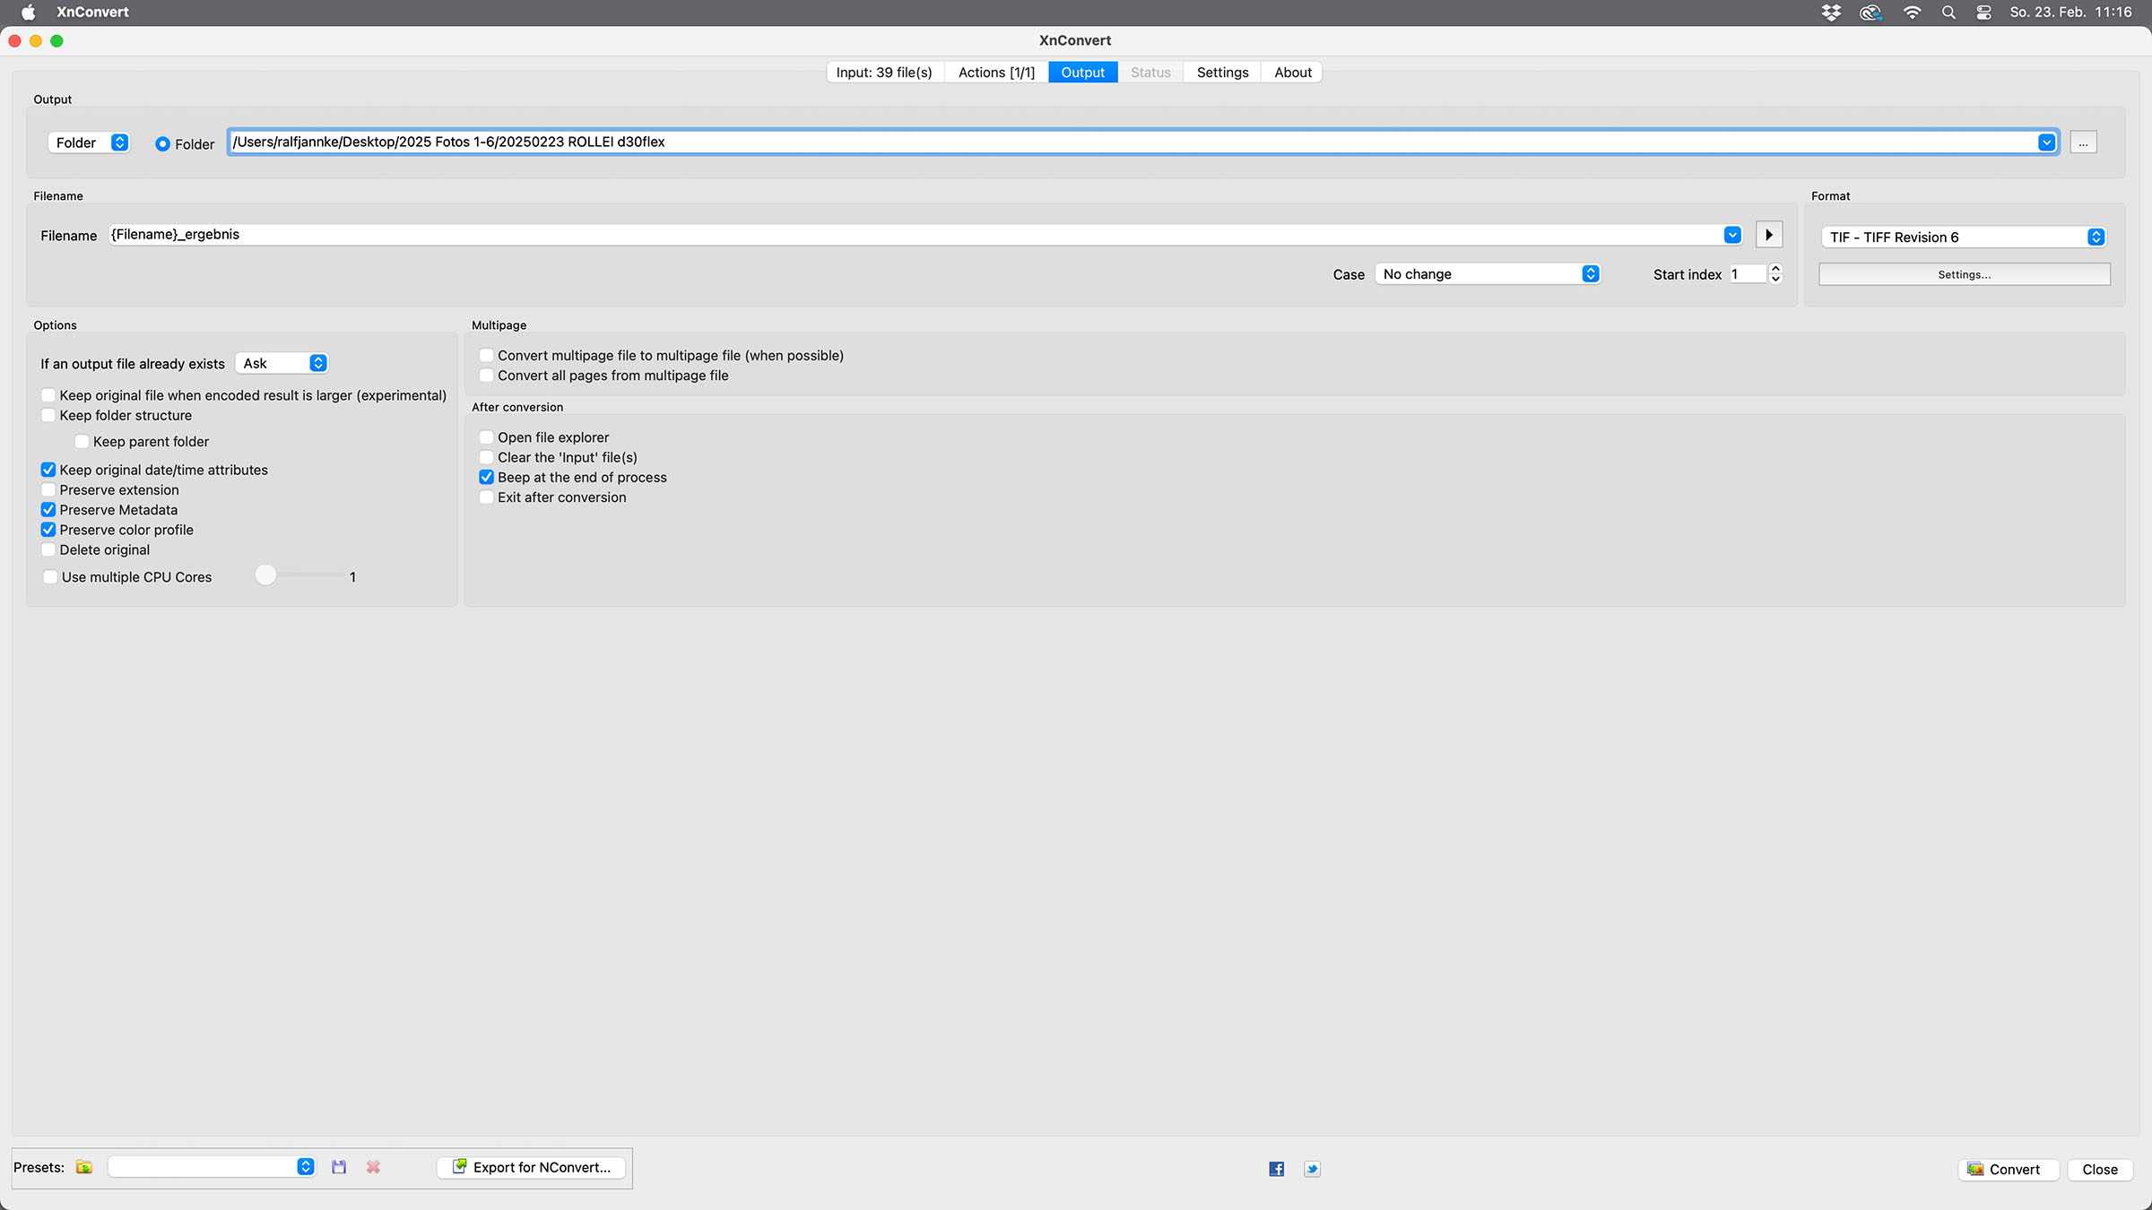Viewport: 2152px width, 1210px height.
Task: Open the Apple menu
Action: pyautogui.click(x=28, y=13)
